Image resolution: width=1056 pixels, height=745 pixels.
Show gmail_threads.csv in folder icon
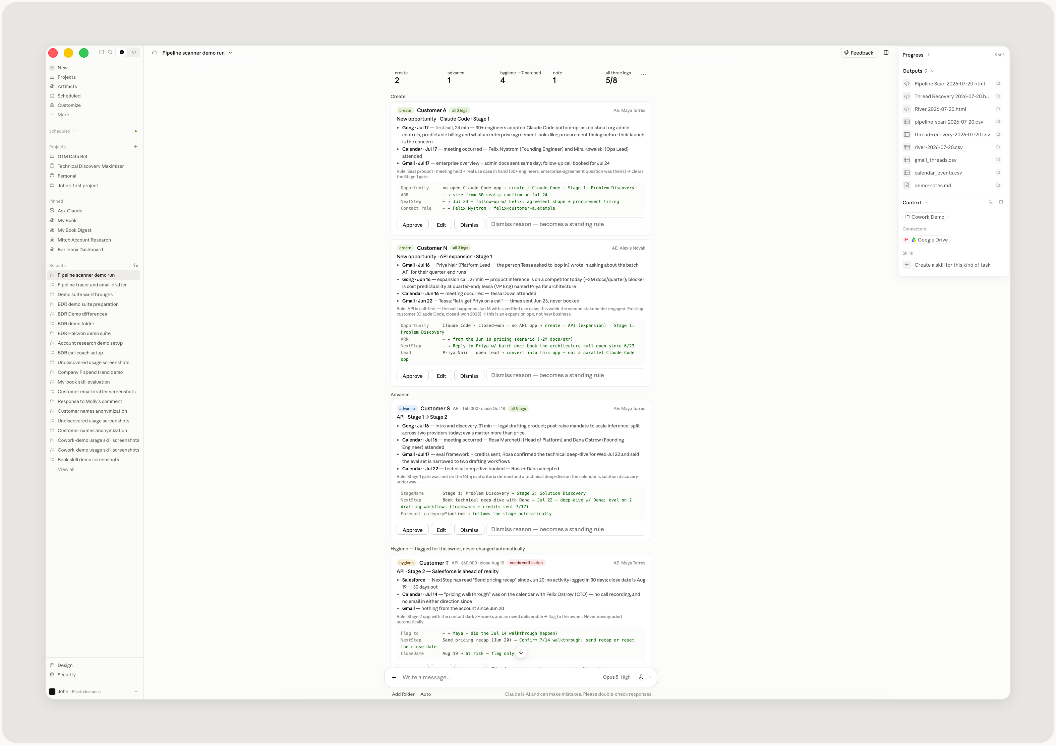click(998, 160)
